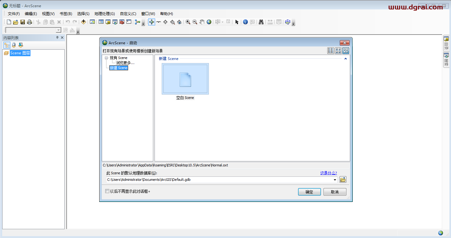Select the Navigate tool in the toolbar
This screenshot has width=451, height=238.
pyautogui.click(x=151, y=22)
